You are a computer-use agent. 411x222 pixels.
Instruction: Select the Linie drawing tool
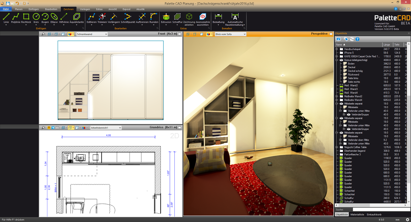click(x=6, y=19)
